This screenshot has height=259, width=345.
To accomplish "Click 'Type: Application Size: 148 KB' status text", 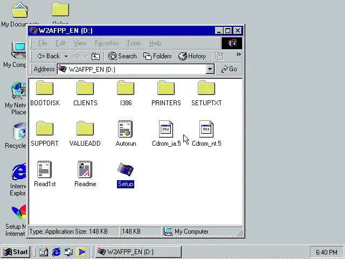I will point(68,231).
